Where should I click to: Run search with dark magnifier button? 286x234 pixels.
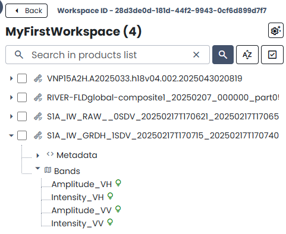tap(223, 55)
